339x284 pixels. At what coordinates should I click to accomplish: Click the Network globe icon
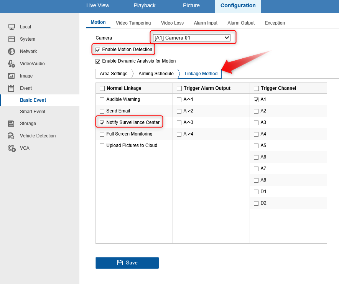pos(12,51)
